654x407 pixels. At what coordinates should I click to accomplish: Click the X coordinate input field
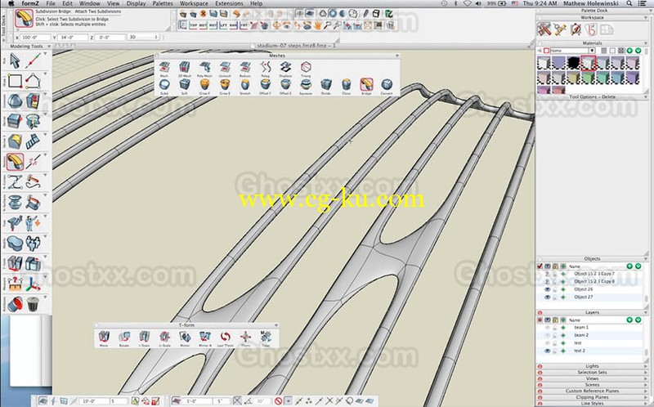pos(35,38)
